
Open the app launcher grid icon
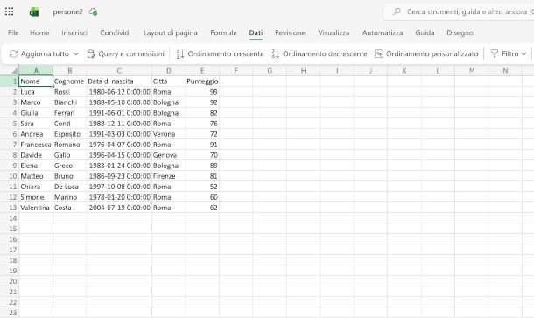click(x=10, y=11)
